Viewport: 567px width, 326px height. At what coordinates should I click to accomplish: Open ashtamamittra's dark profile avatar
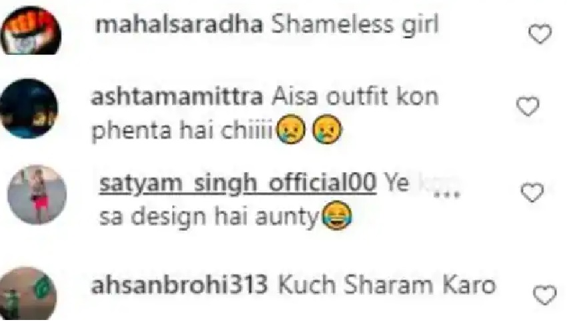click(29, 109)
